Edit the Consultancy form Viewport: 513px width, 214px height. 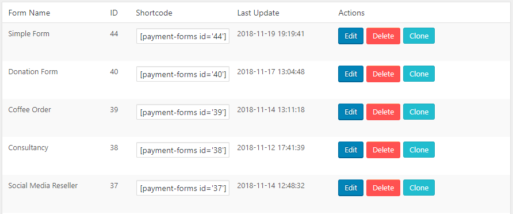351,150
